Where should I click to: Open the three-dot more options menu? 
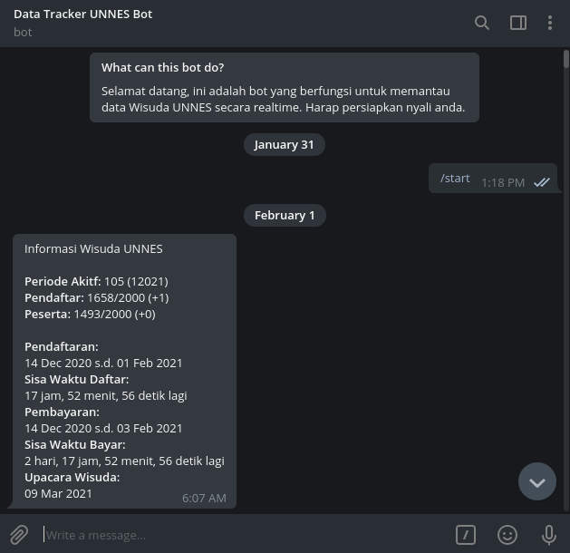tap(550, 23)
